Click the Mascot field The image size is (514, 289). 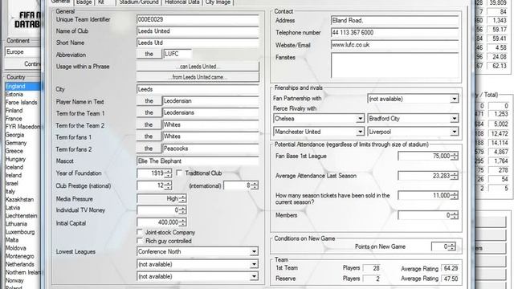198,161
